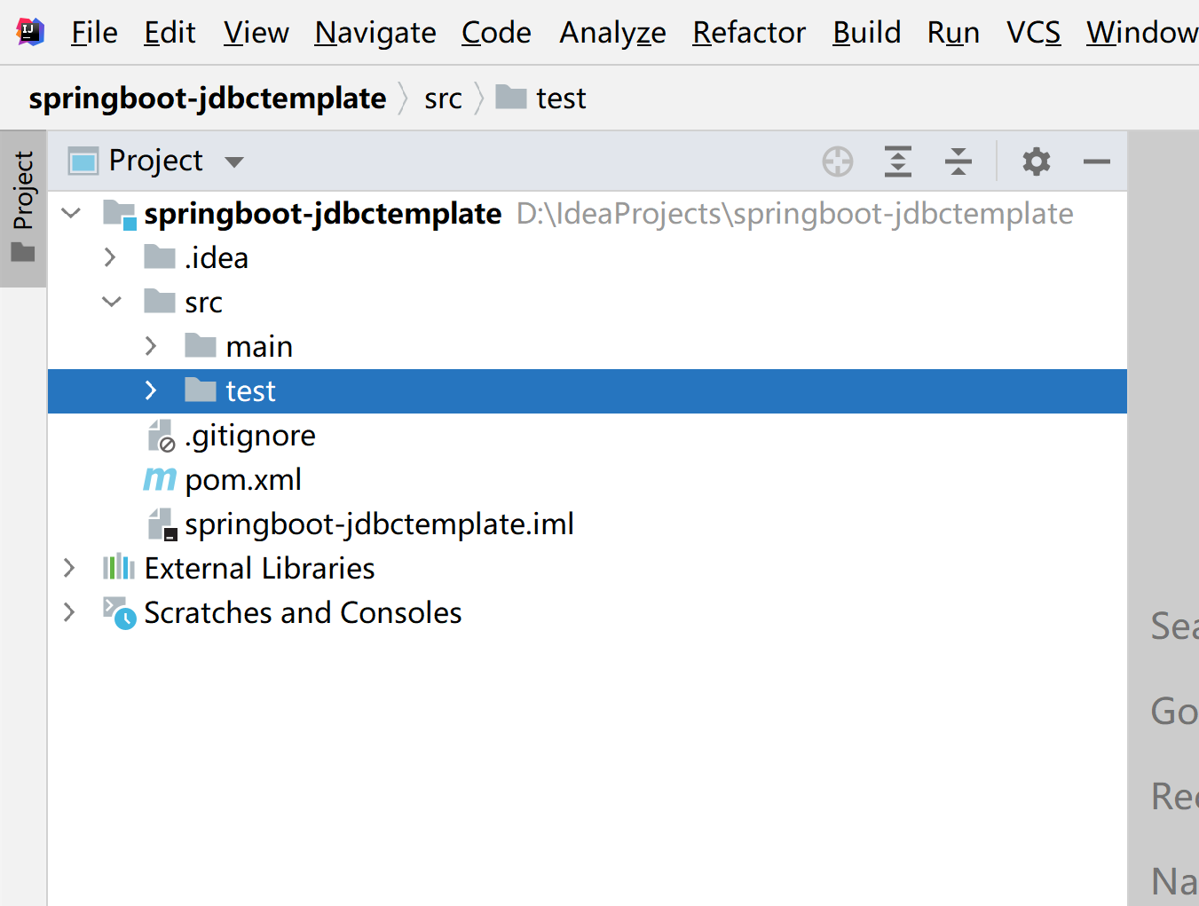
Task: Expand the .idea folder
Action: tap(109, 256)
